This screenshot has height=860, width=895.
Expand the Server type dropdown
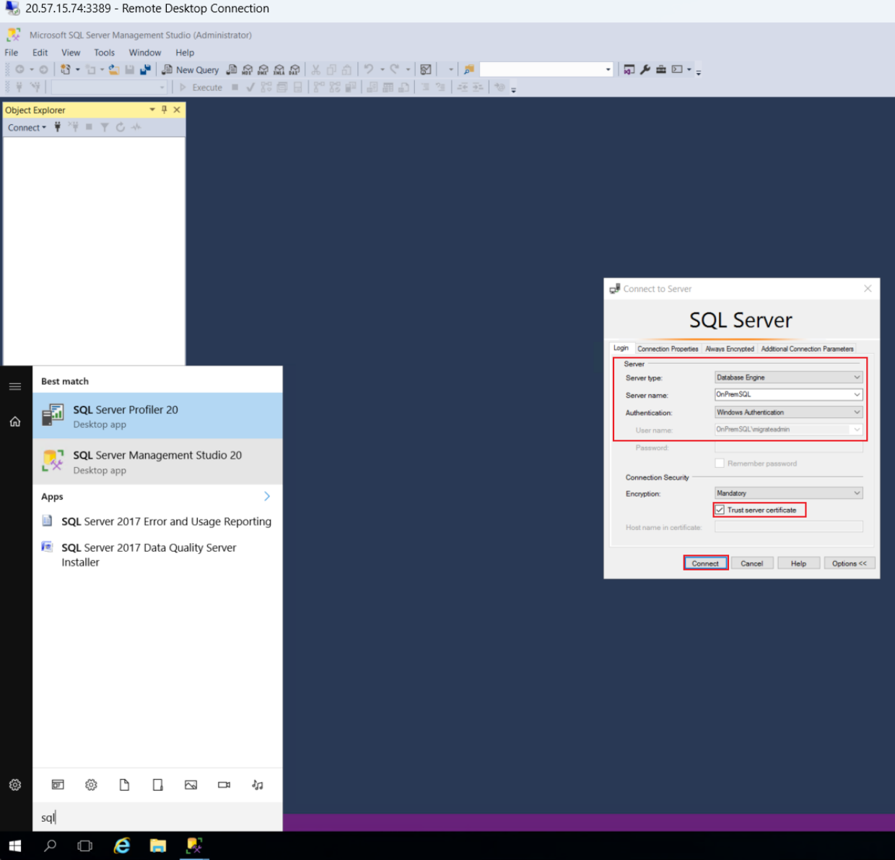pos(857,378)
